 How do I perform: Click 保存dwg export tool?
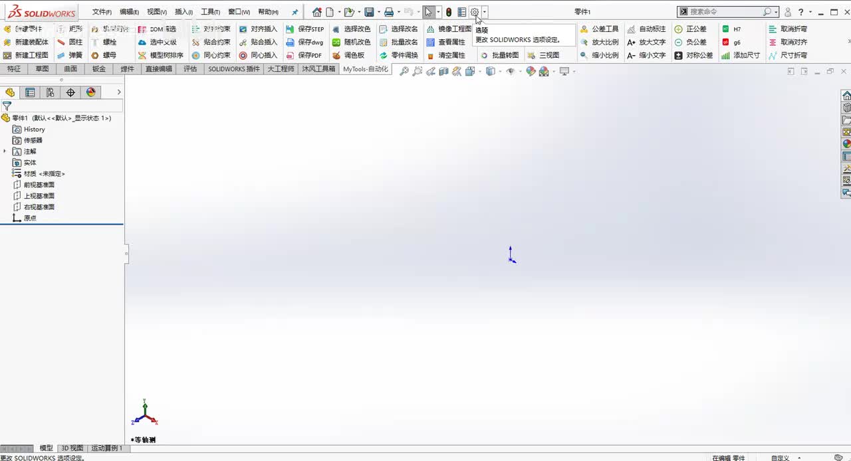pyautogui.click(x=304, y=42)
